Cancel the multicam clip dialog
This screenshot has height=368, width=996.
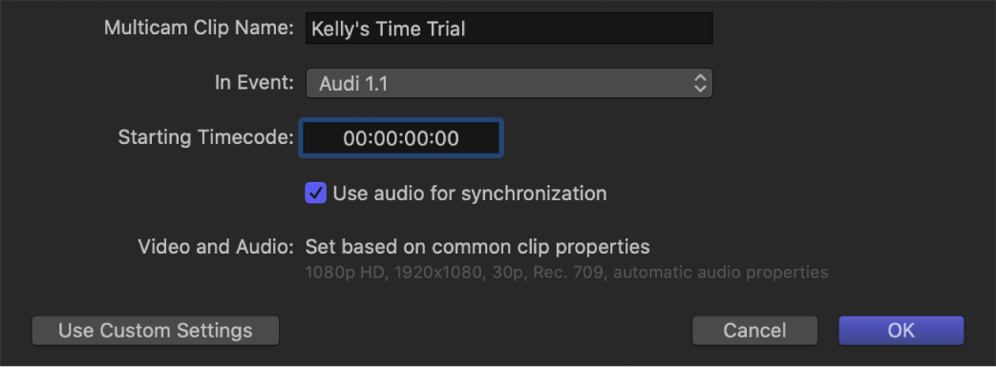pos(754,331)
